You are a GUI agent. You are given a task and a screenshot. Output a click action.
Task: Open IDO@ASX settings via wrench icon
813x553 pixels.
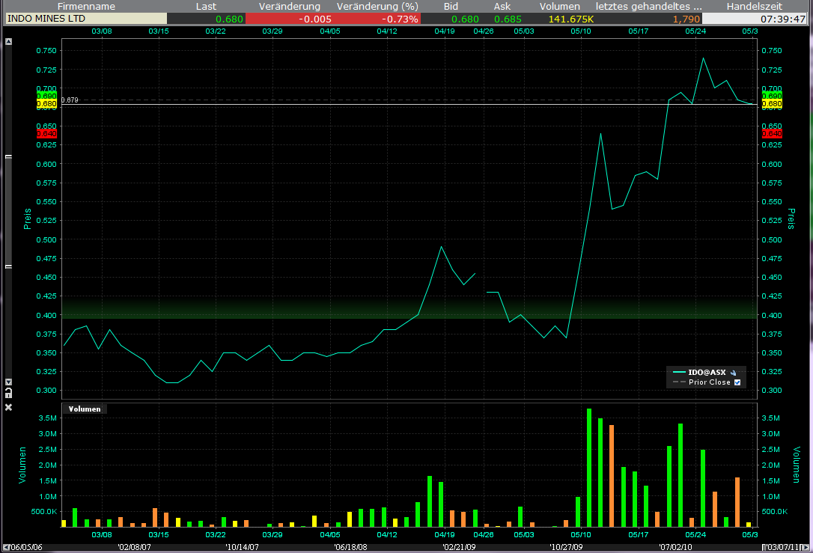pos(733,373)
